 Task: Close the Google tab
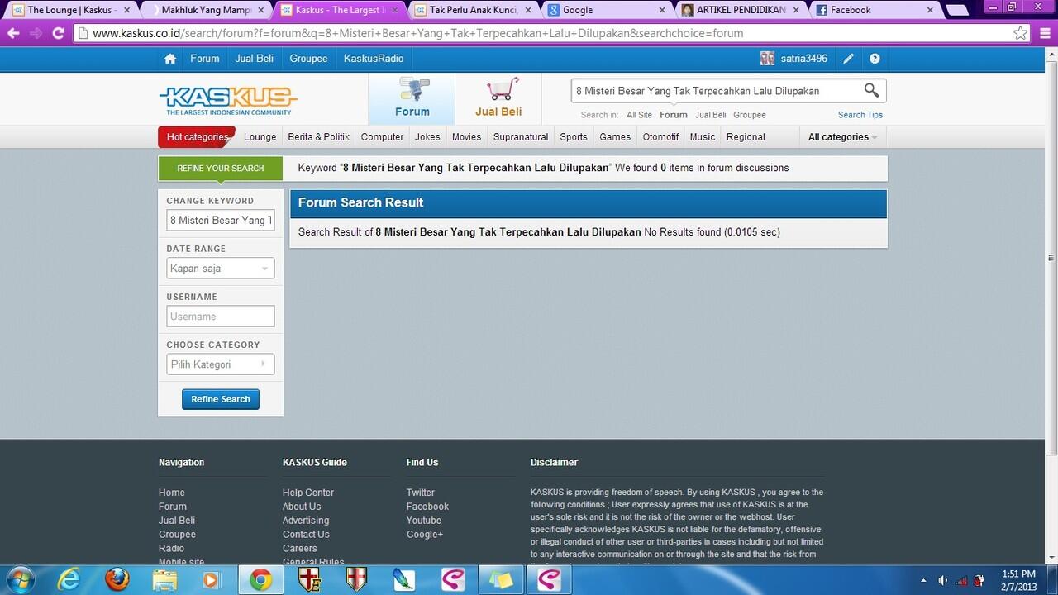pos(662,10)
